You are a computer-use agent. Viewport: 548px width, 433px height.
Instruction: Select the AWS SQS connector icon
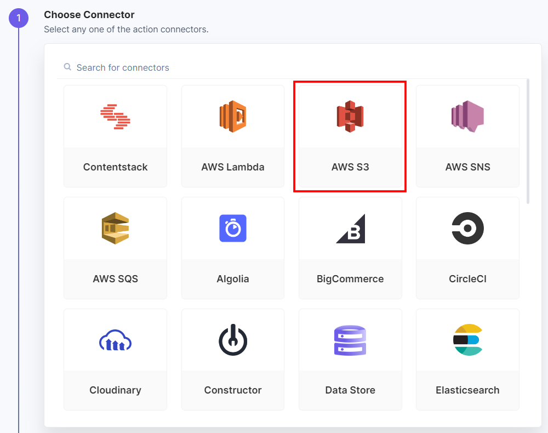click(115, 228)
